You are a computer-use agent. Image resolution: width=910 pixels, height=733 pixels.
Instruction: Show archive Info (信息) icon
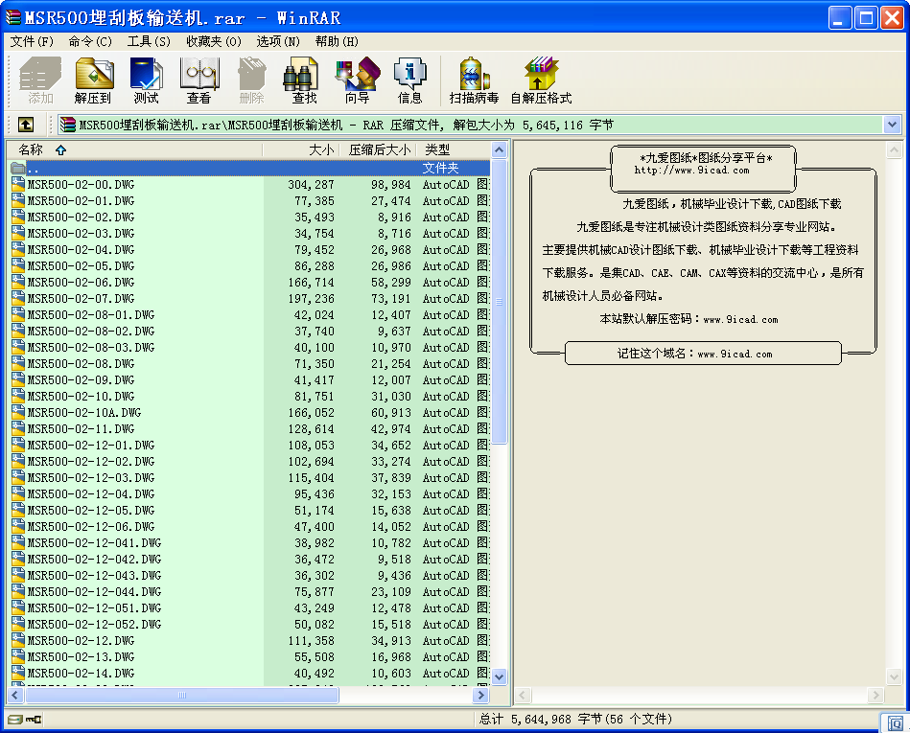pos(409,80)
